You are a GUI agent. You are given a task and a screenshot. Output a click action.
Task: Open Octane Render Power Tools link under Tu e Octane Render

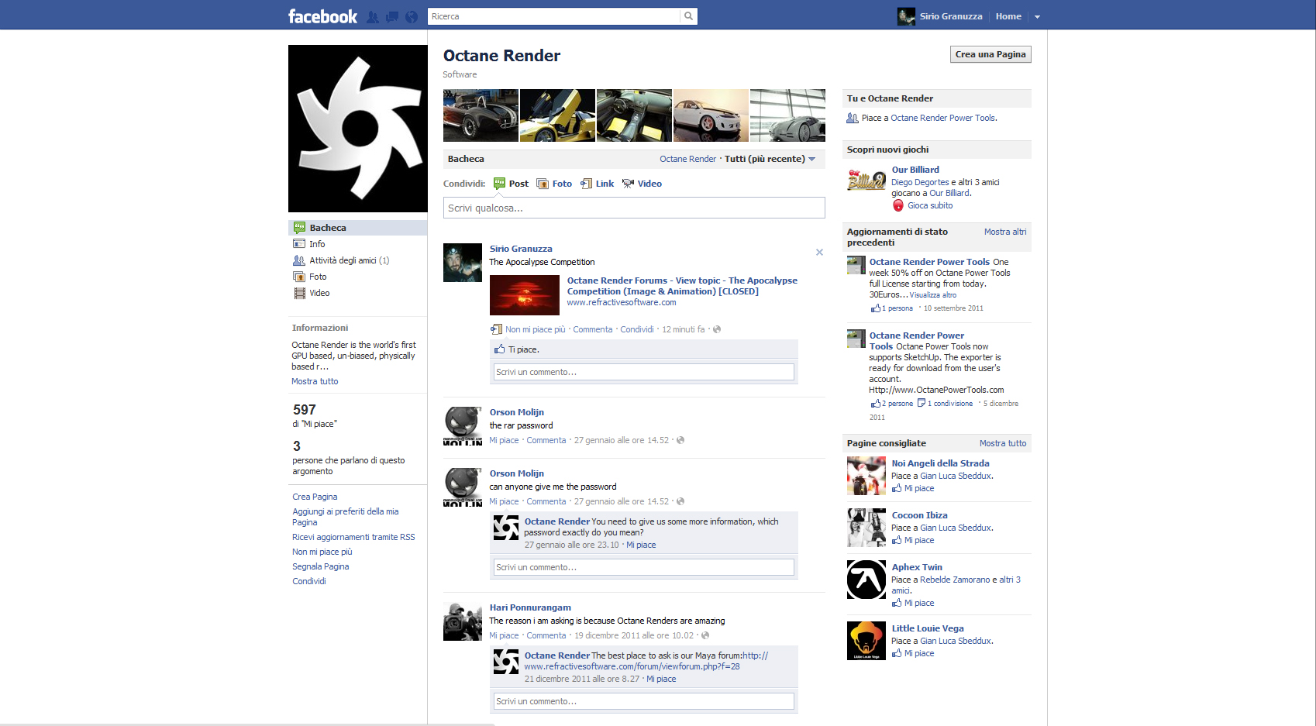(943, 118)
